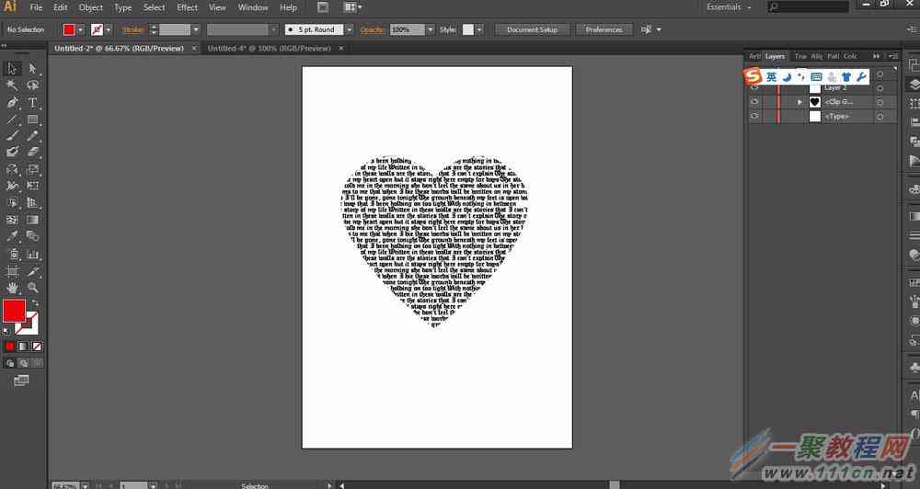Select the Paintbrush tool

click(12, 135)
